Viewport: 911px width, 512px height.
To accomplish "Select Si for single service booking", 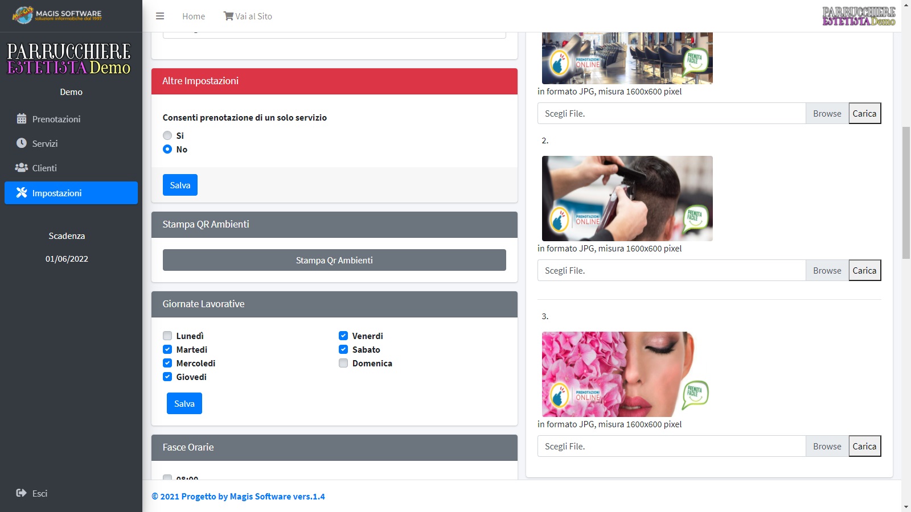I will [x=167, y=135].
